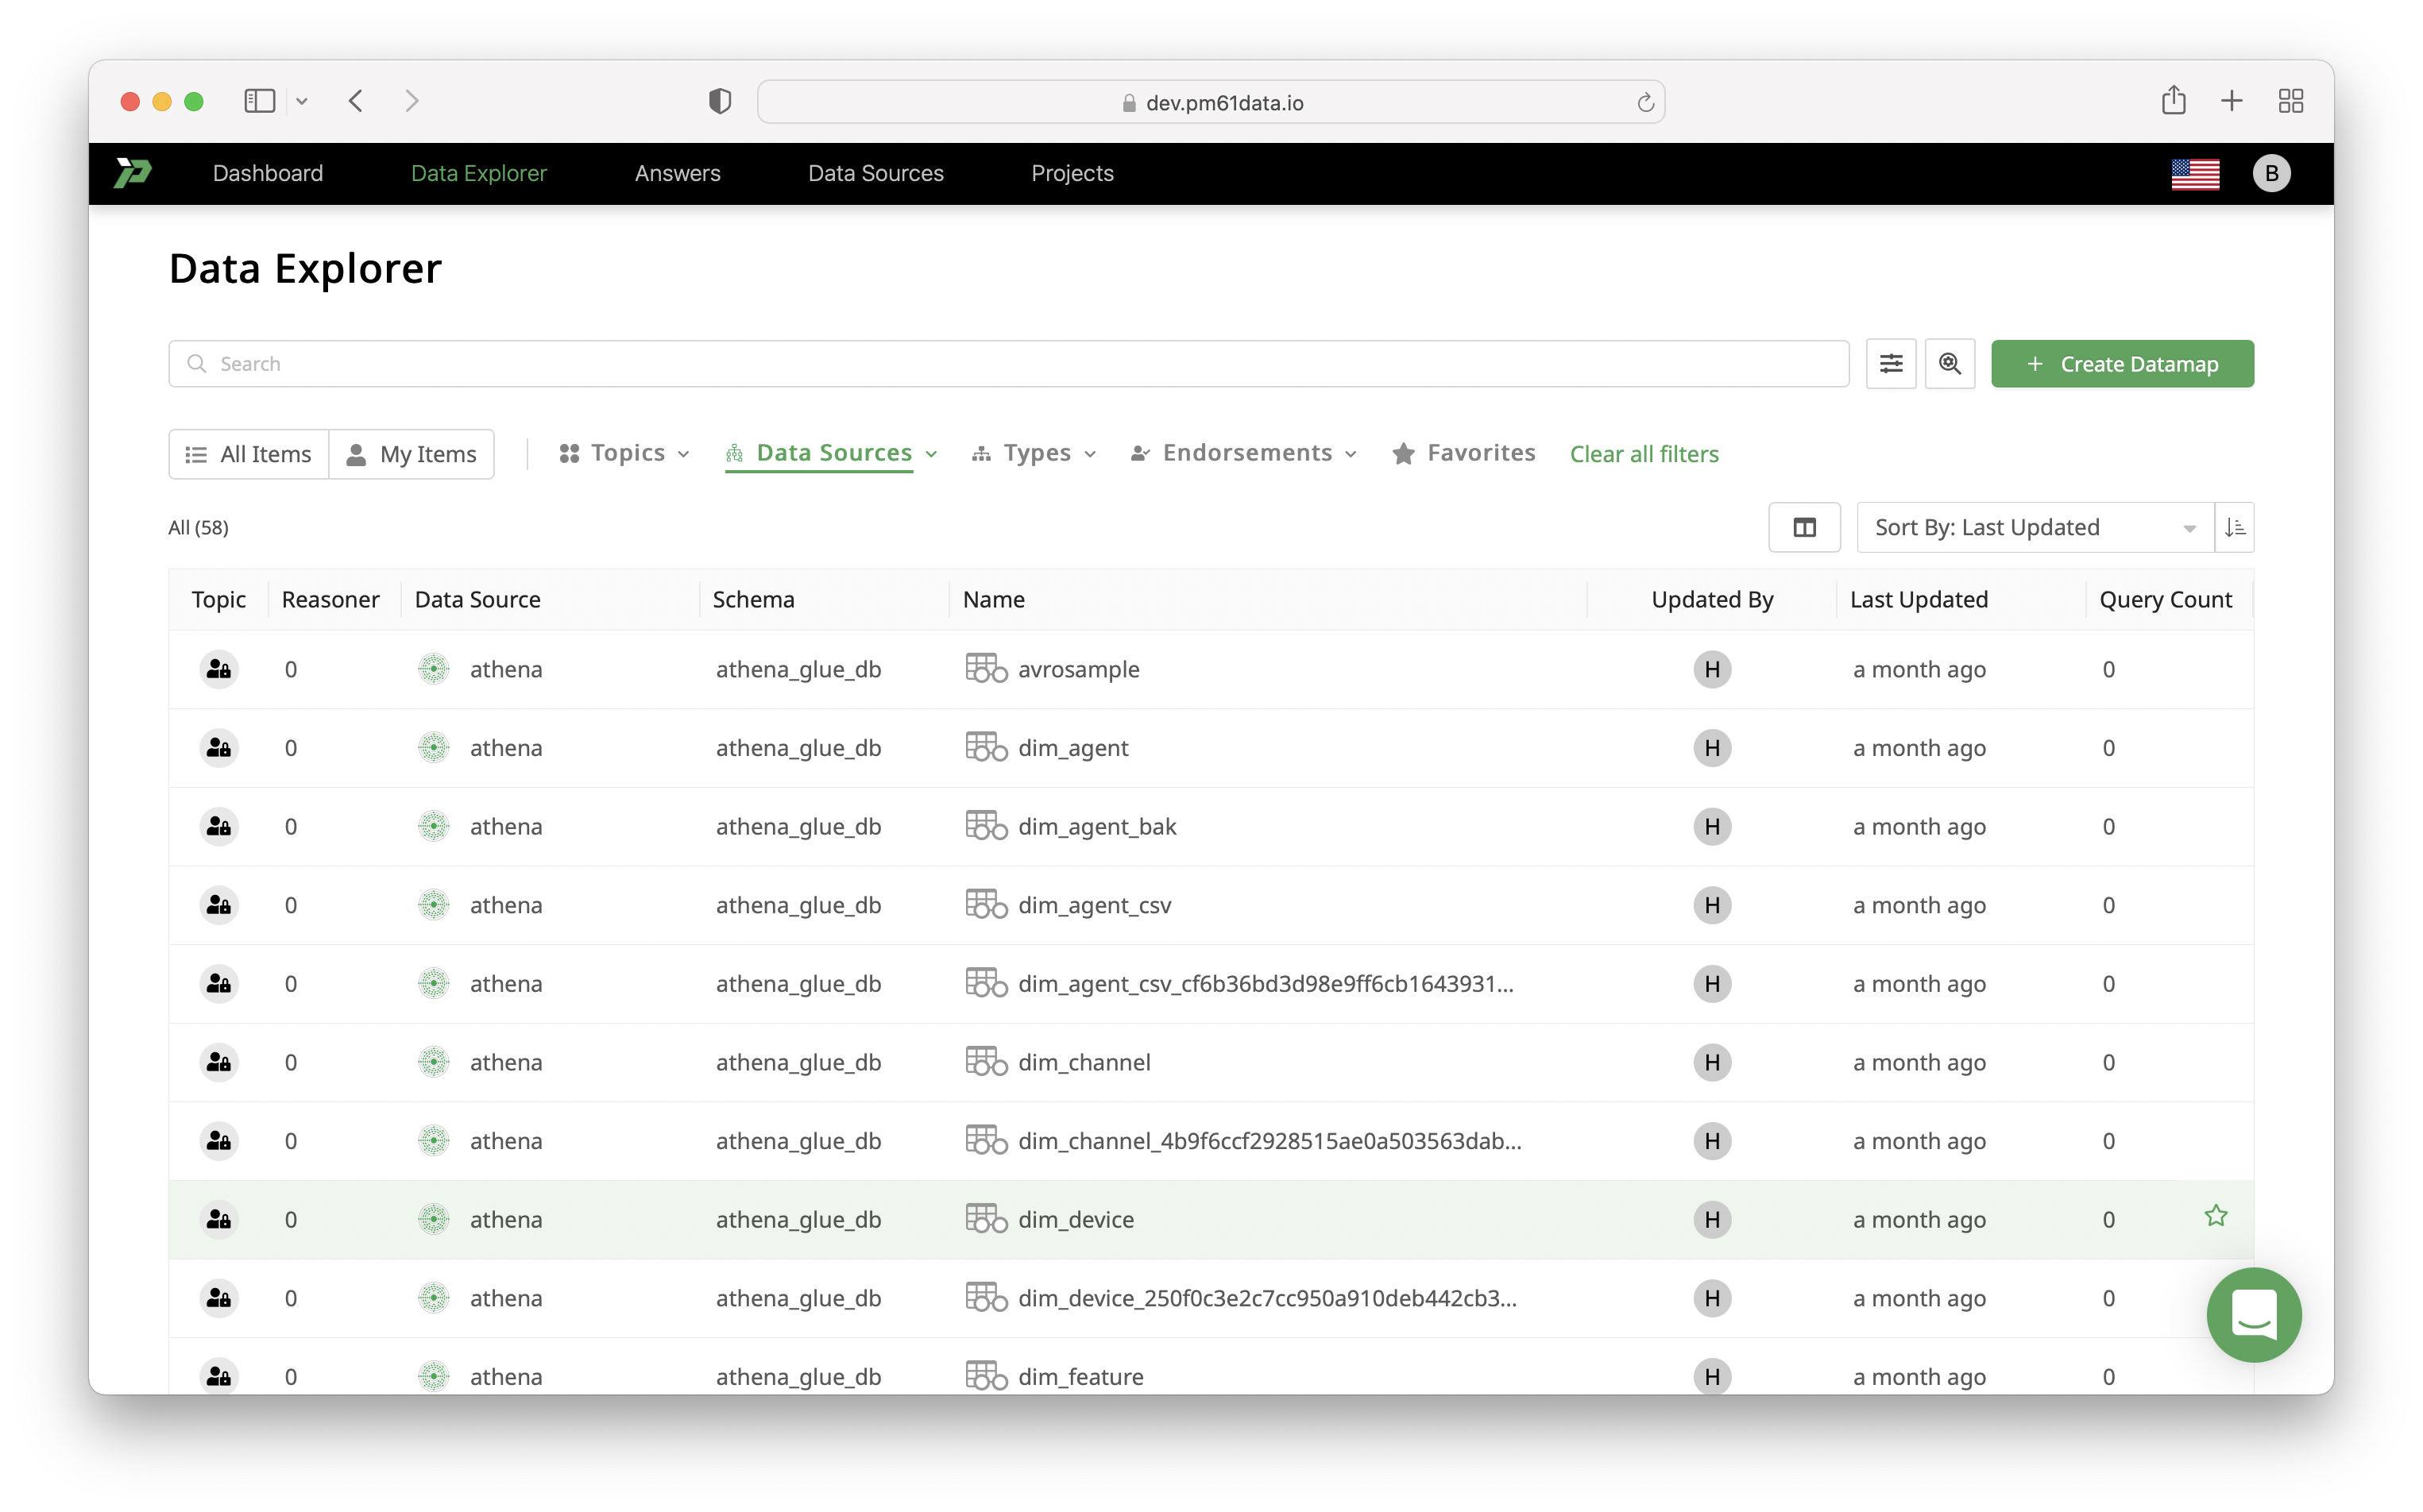This screenshot has height=1512, width=2423.
Task: Switch to All Items view
Action: point(248,454)
